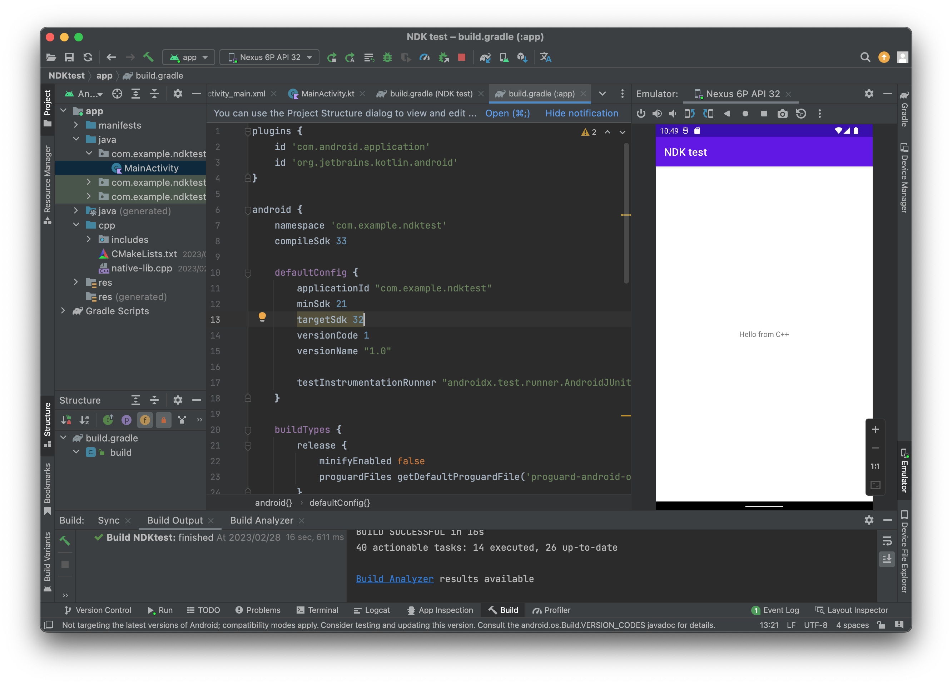Toggle Show Properties filter in Structure
Screen dimensions: 952x685
pos(127,420)
